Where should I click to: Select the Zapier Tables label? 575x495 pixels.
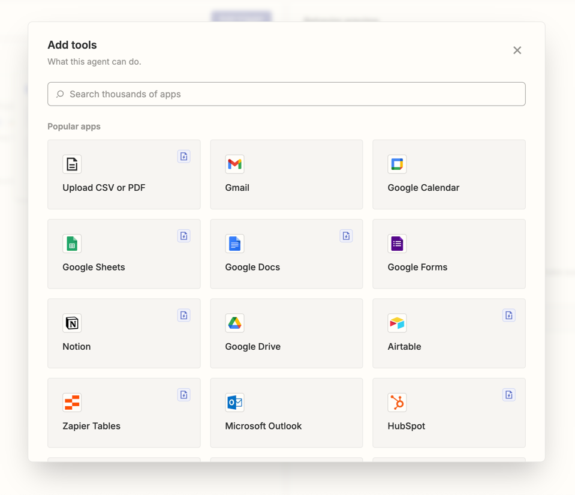click(92, 426)
